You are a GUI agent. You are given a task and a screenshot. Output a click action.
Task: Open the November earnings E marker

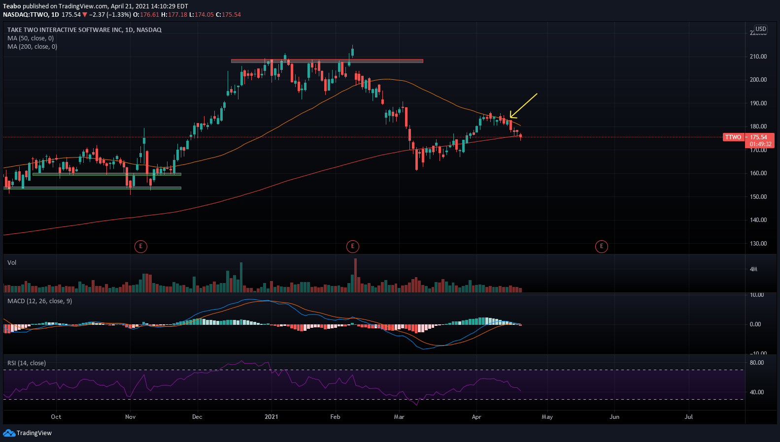141,246
